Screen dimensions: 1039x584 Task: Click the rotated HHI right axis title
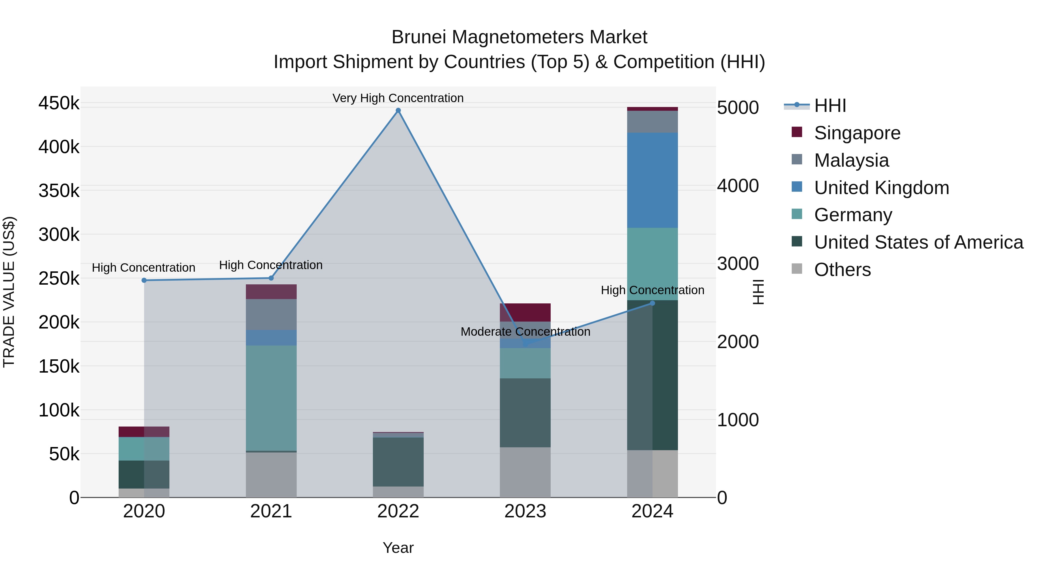tap(758, 292)
